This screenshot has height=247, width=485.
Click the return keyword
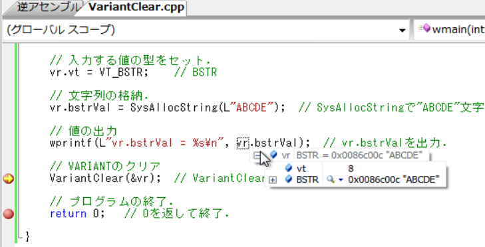pyautogui.click(x=68, y=213)
